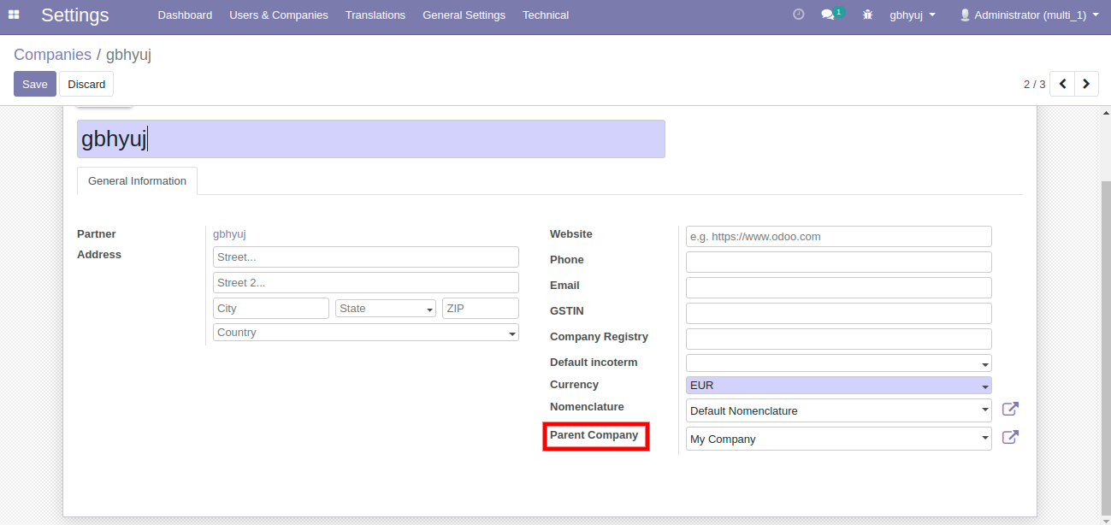Open the apps grid menu icon
The height and width of the screenshot is (525, 1111).
pos(14,15)
